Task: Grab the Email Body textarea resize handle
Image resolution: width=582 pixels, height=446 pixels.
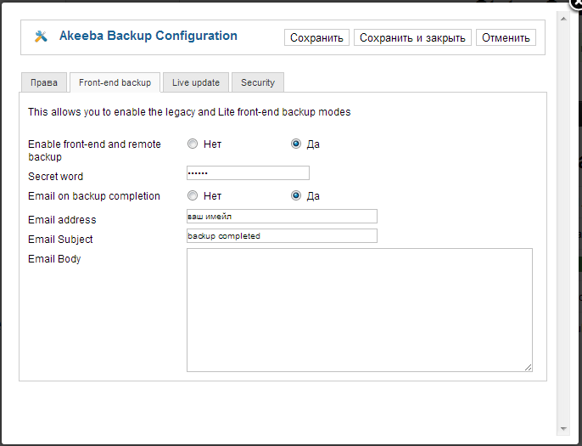Action: [x=529, y=368]
